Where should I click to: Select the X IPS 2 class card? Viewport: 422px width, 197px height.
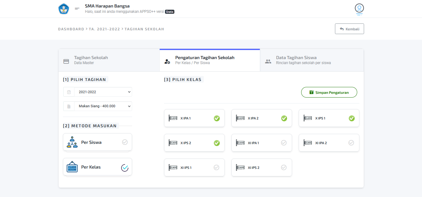click(194, 143)
